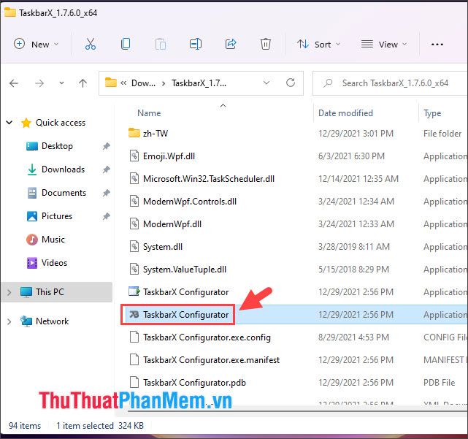Click the File folder type cell
The image size is (468, 439).
click(x=442, y=133)
